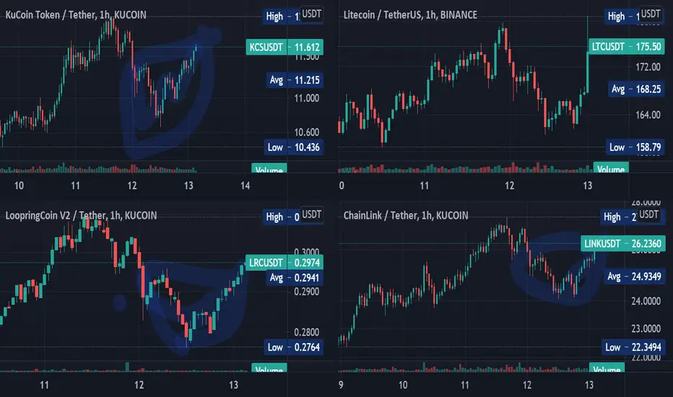
Task: Click the KCSUSDT 11.612 price label
Action: (284, 47)
